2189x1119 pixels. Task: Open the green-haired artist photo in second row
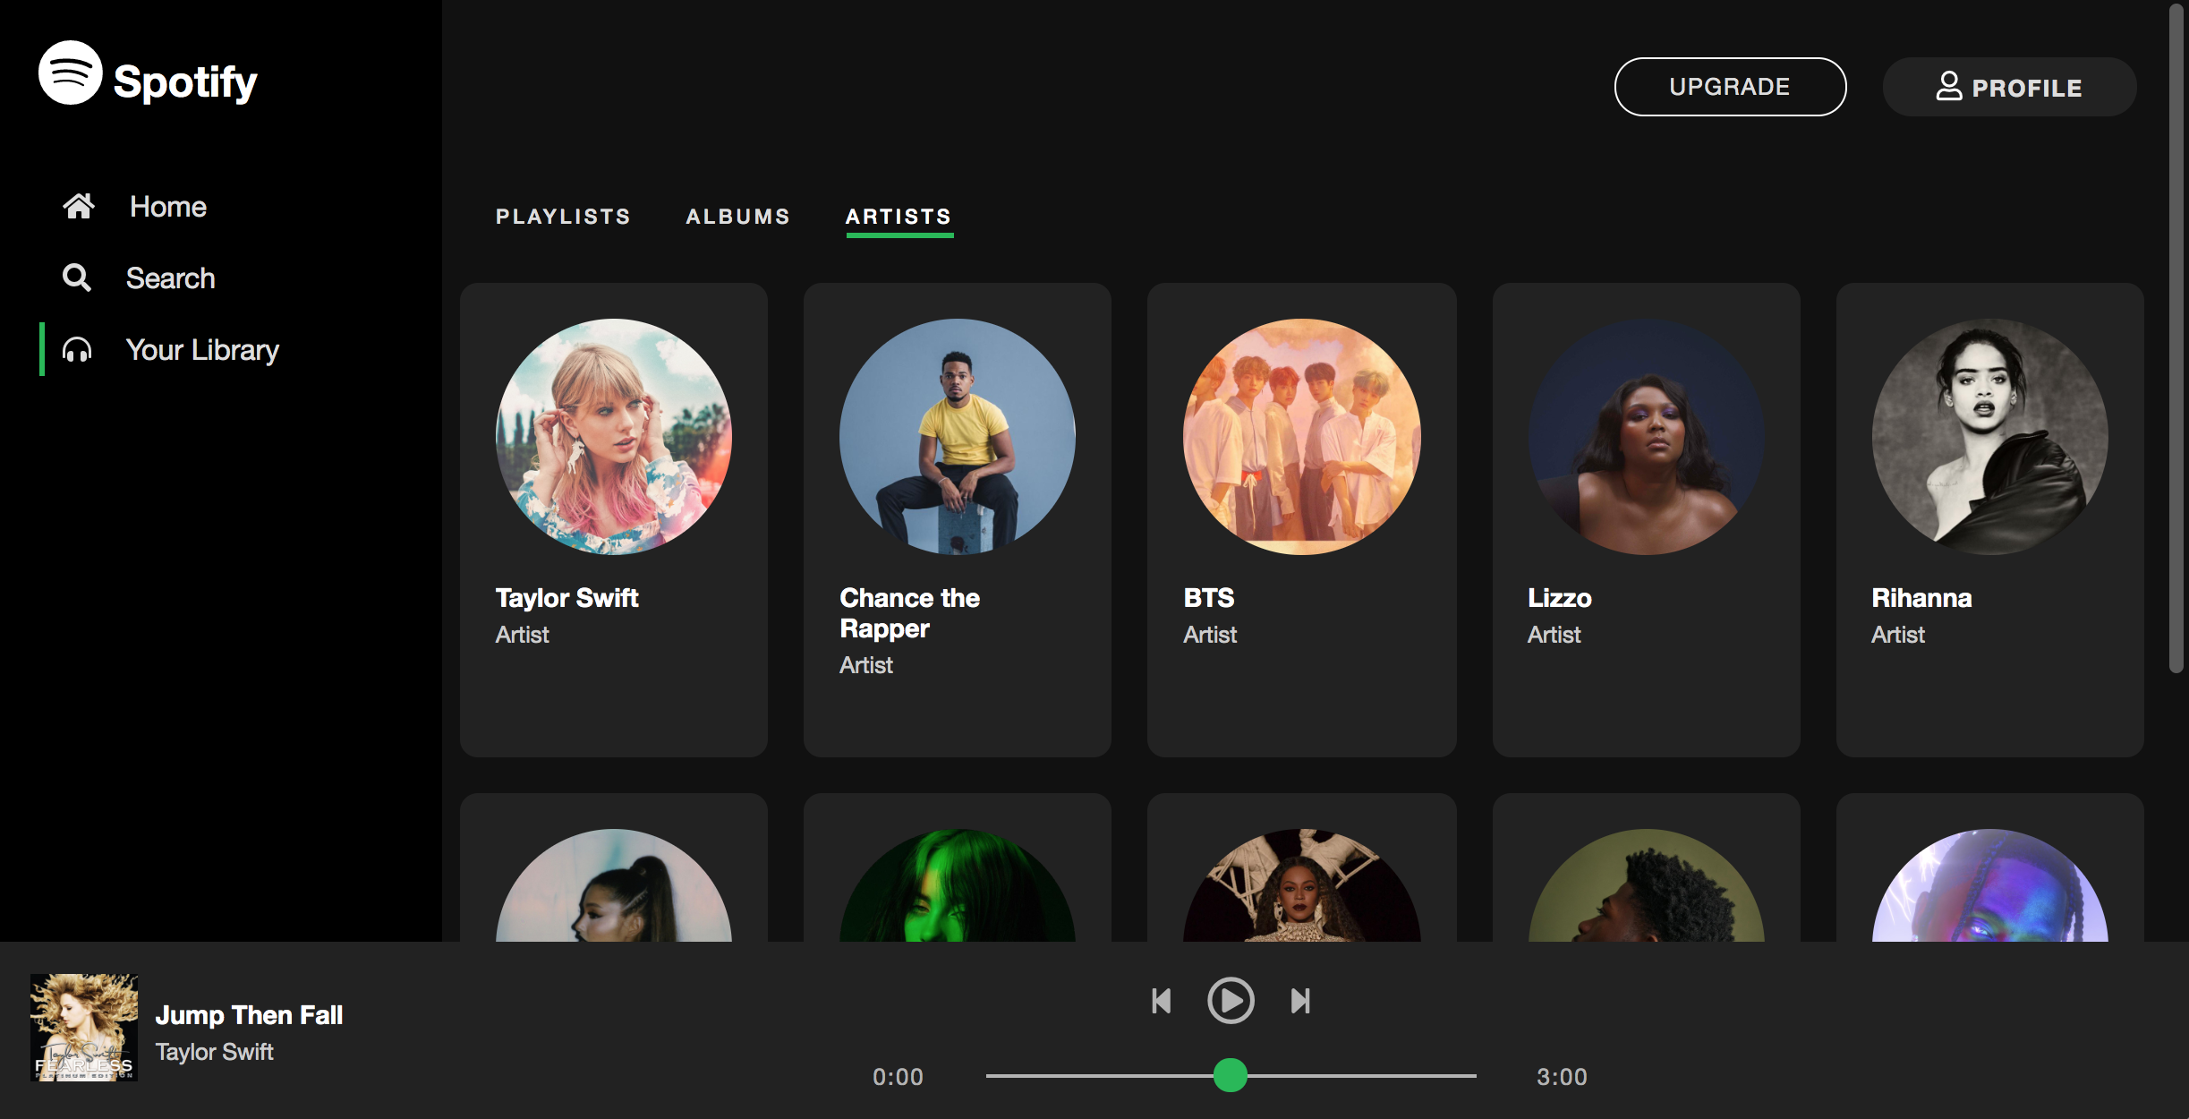click(x=958, y=885)
